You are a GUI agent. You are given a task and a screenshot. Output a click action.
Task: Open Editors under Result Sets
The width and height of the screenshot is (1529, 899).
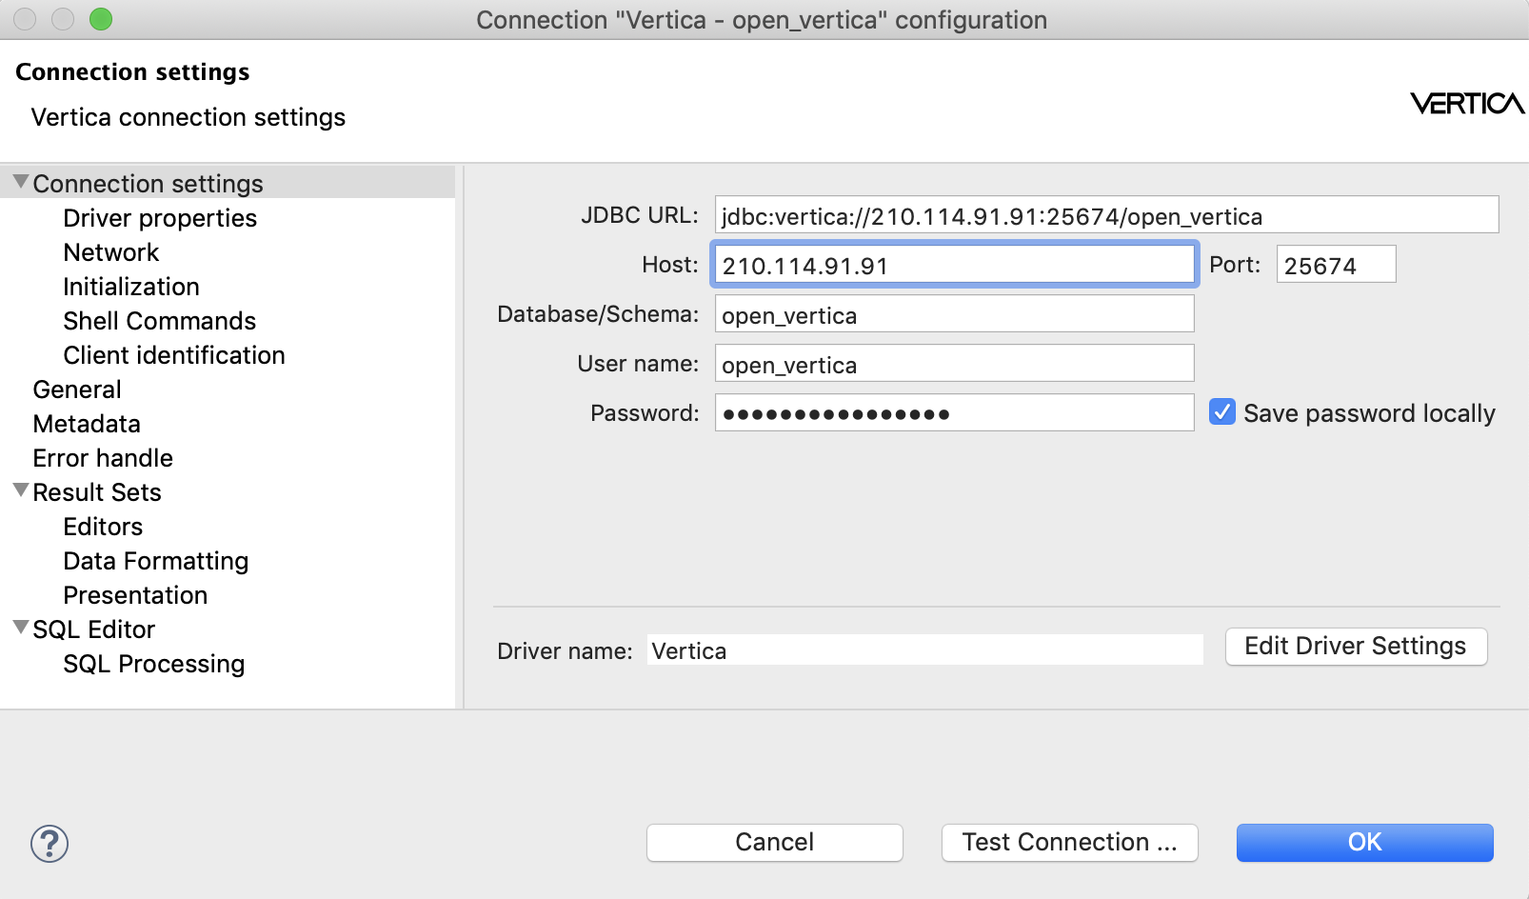tap(103, 527)
